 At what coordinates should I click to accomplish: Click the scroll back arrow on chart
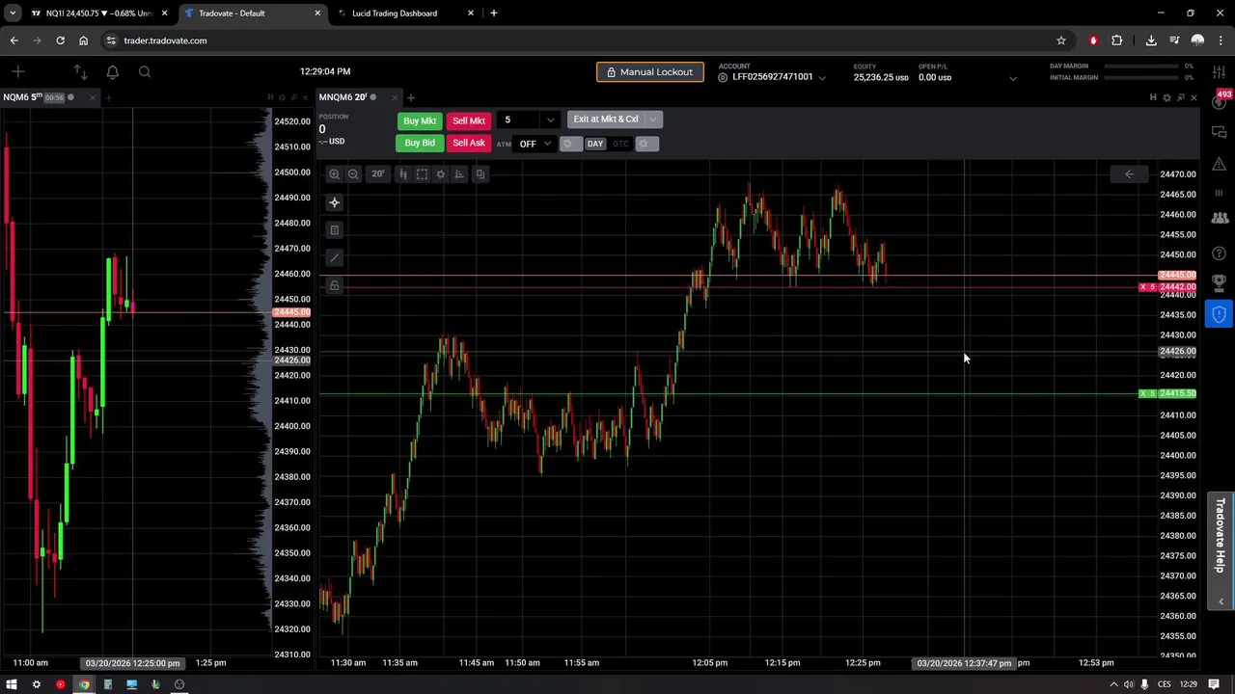coord(1129,174)
